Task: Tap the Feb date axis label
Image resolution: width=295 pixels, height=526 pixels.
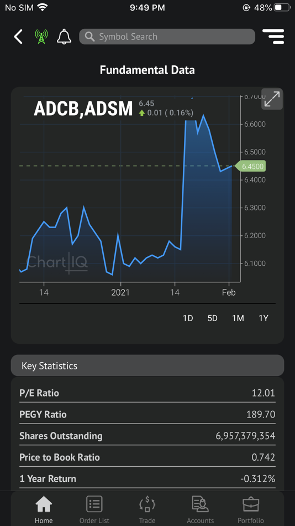Action: (229, 292)
